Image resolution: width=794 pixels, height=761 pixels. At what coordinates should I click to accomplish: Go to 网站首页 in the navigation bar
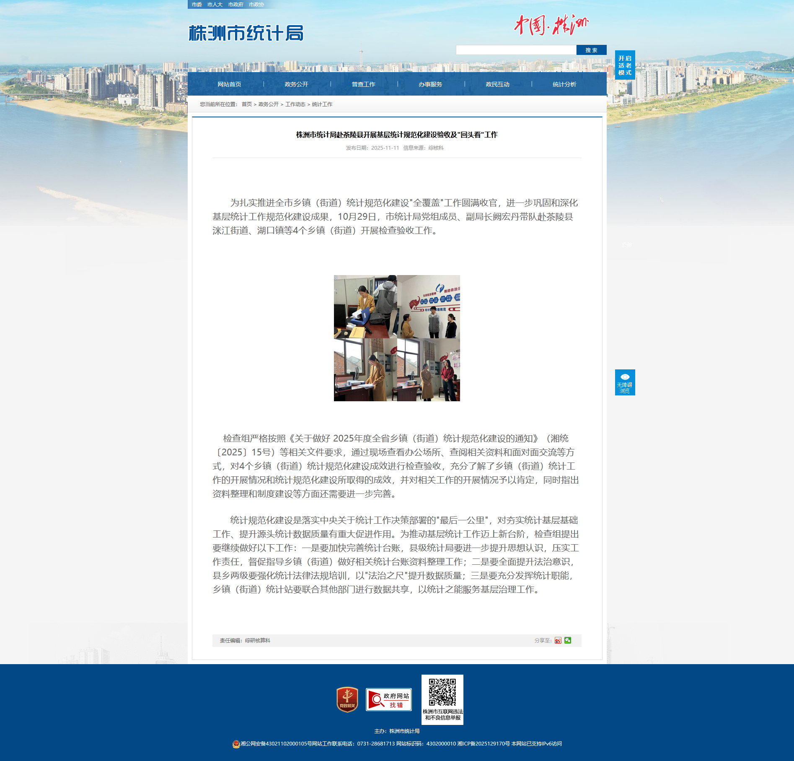point(229,84)
